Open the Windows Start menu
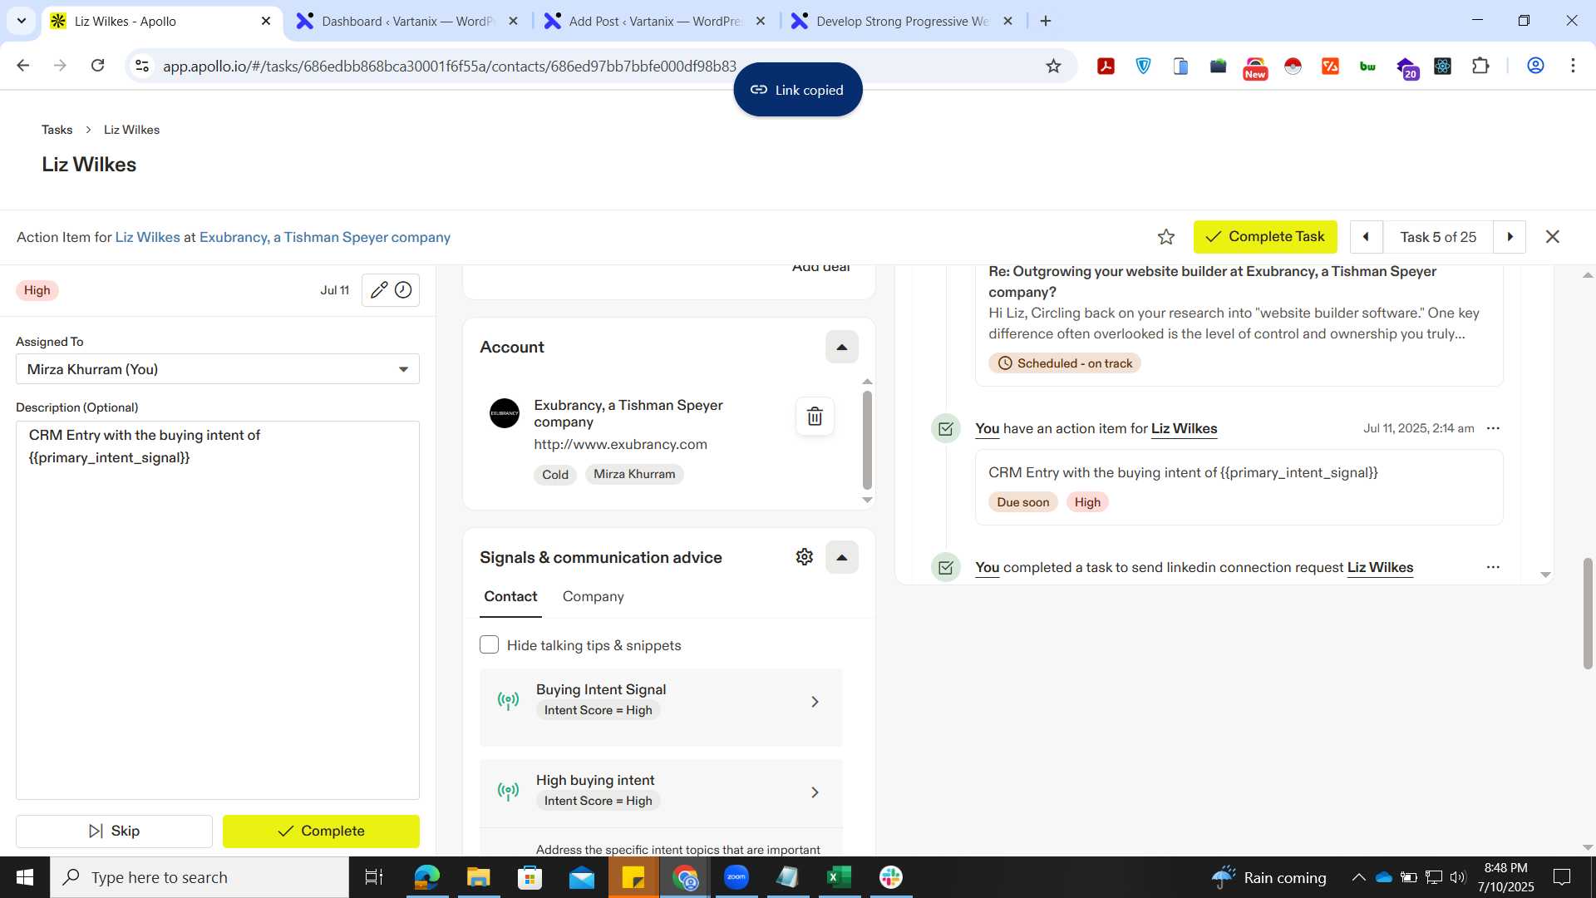 coord(25,877)
